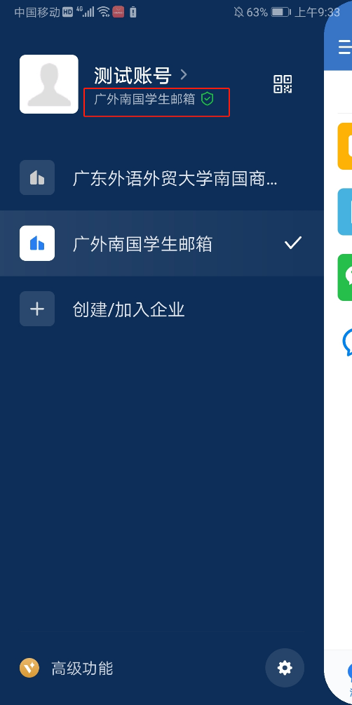This screenshot has height=705, width=352.
Task: Open 高级功能 at the bottom
Action: tap(82, 669)
